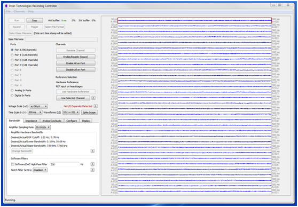Screen dimensions: 298x207
Task: Open help icon for Change Bandwidth
Action: pos(92,151)
